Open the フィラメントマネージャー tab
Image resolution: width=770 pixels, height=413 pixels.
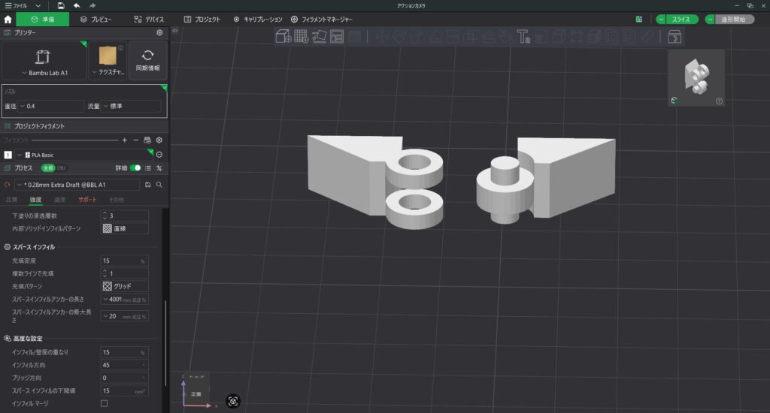tap(322, 20)
